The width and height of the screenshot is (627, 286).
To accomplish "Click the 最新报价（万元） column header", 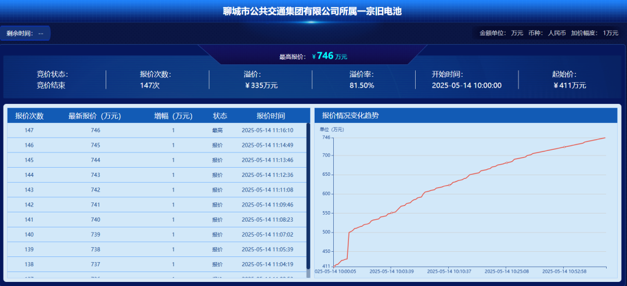I will (x=95, y=116).
